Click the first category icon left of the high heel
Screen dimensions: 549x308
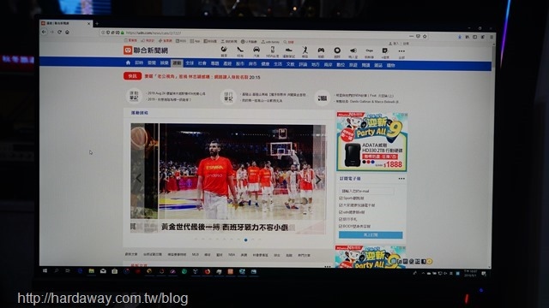pos(224,50)
